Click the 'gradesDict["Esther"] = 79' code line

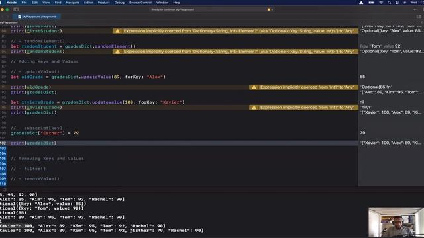click(44, 133)
